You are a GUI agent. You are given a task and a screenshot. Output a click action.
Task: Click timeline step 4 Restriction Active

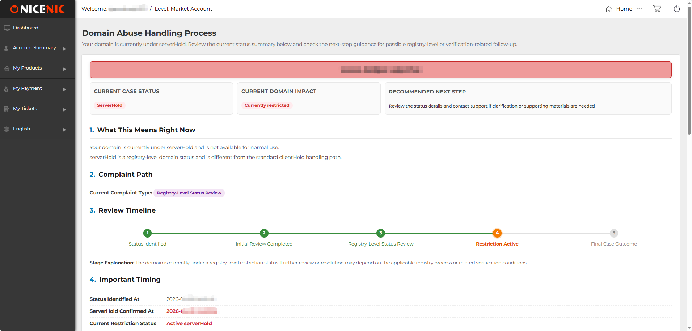pos(497,233)
